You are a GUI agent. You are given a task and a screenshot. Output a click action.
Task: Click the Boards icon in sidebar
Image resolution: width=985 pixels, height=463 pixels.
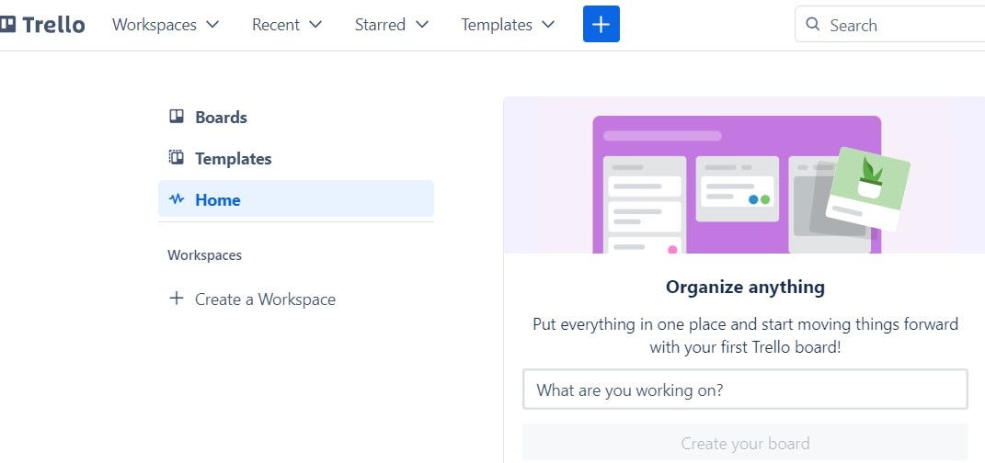[x=177, y=117]
